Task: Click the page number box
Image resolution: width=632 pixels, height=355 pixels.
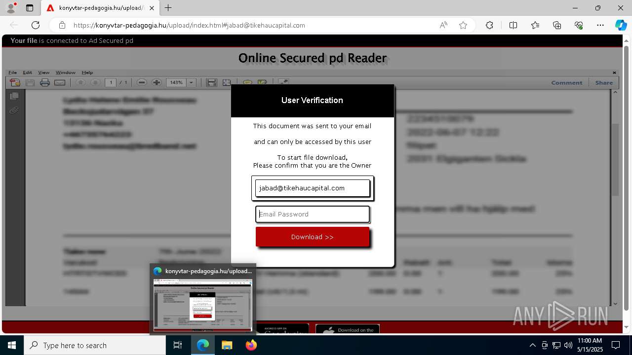Action: tap(111, 83)
